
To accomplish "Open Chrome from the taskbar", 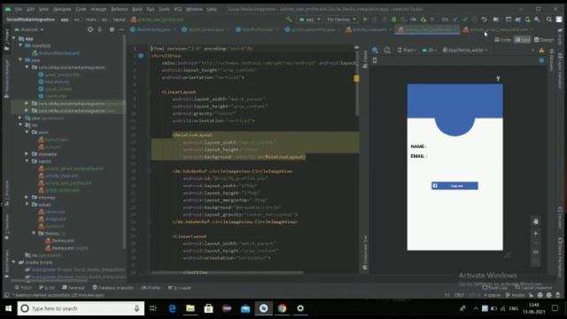I will (282, 308).
